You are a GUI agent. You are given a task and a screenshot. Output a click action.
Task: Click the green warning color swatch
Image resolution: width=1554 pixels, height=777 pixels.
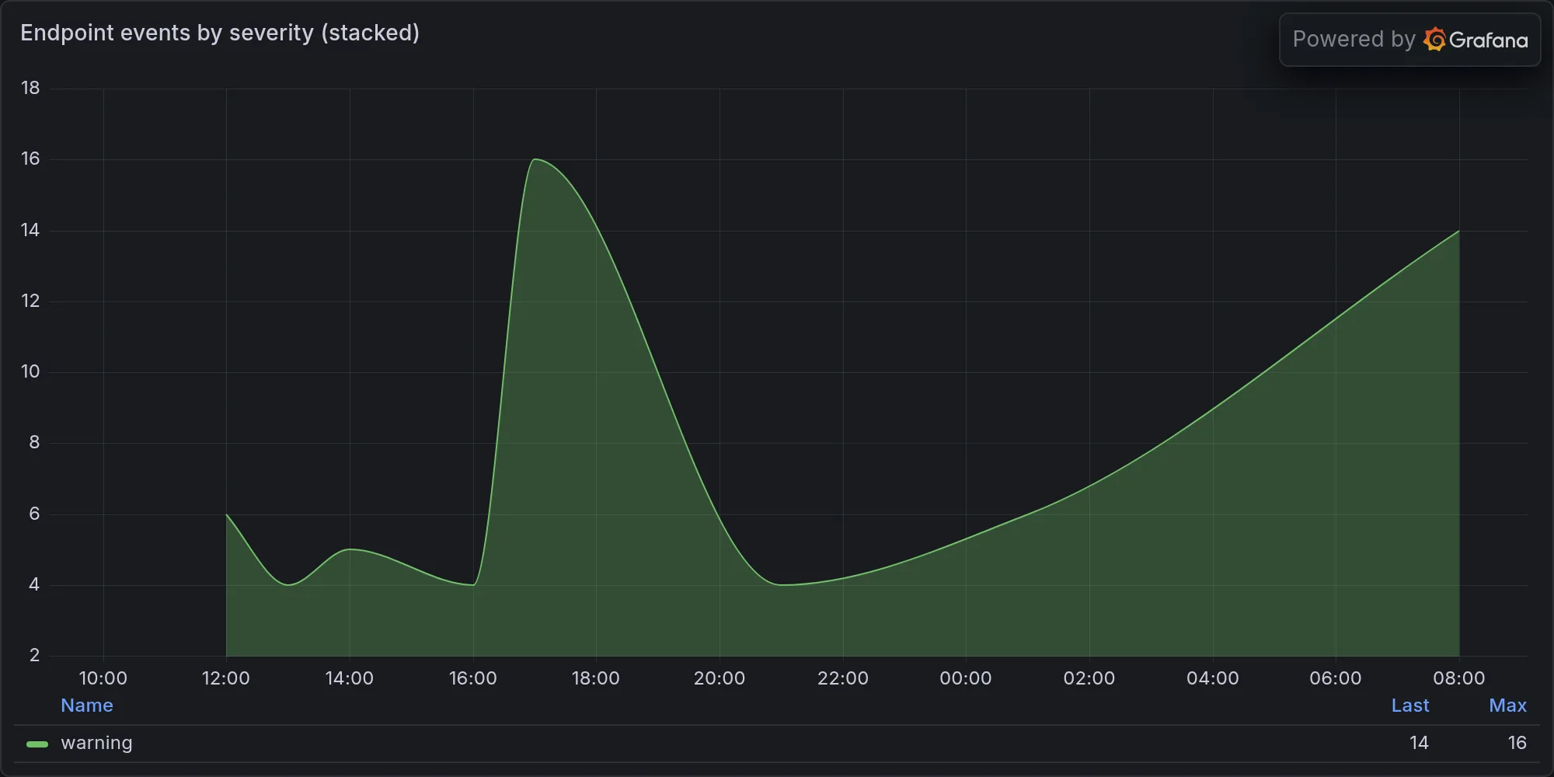(37, 744)
